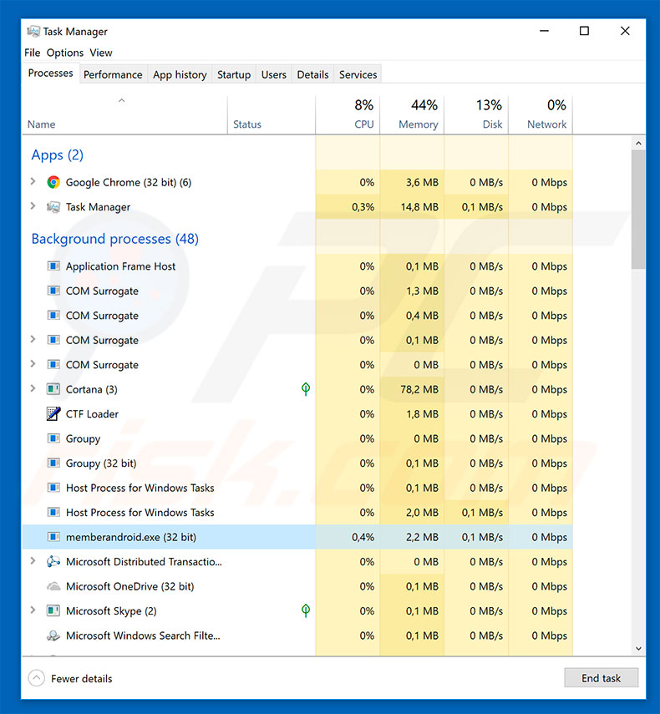660x714 pixels.
Task: Click the green leaf status icon for Microsoft Skype
Action: pos(306,610)
